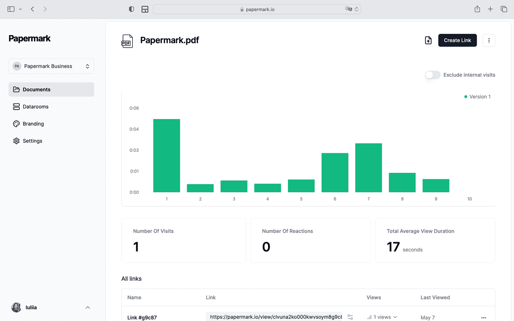The width and height of the screenshot is (514, 321).
Task: Click the papermark.io view link URL
Action: [275, 317]
